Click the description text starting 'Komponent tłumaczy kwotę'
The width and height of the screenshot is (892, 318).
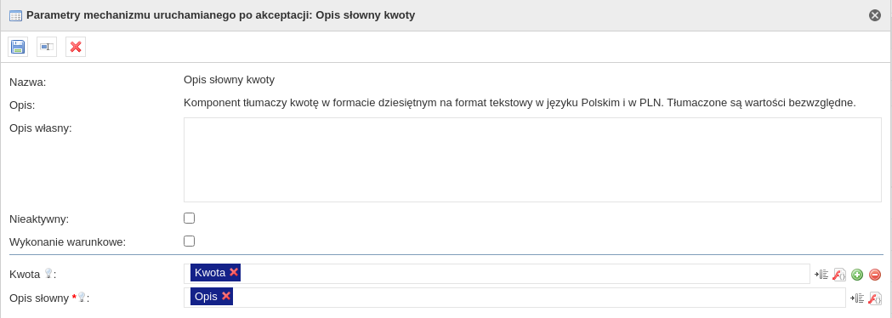tap(520, 103)
